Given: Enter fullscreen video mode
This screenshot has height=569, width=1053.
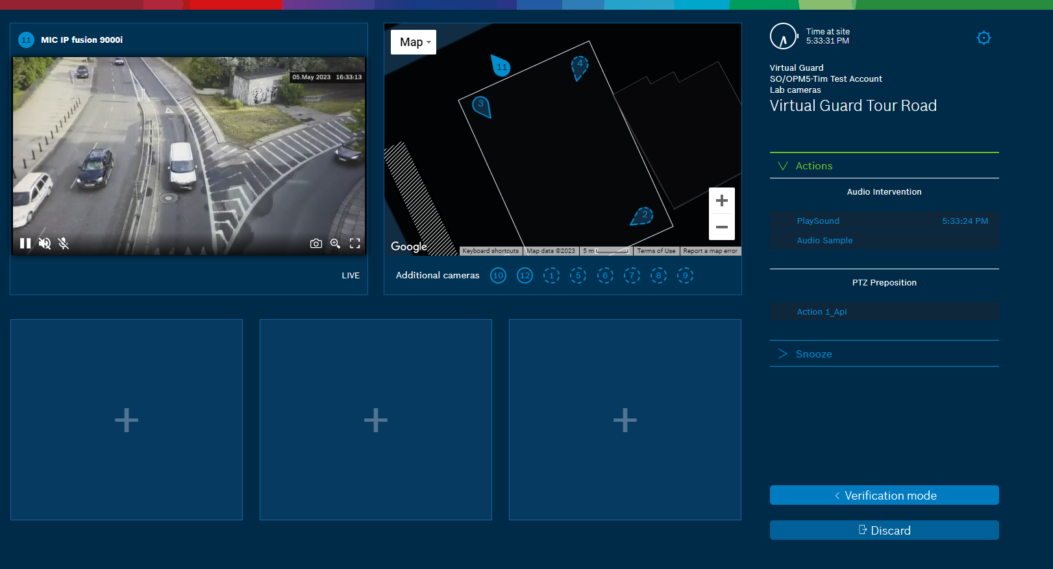Looking at the screenshot, I should (x=355, y=243).
